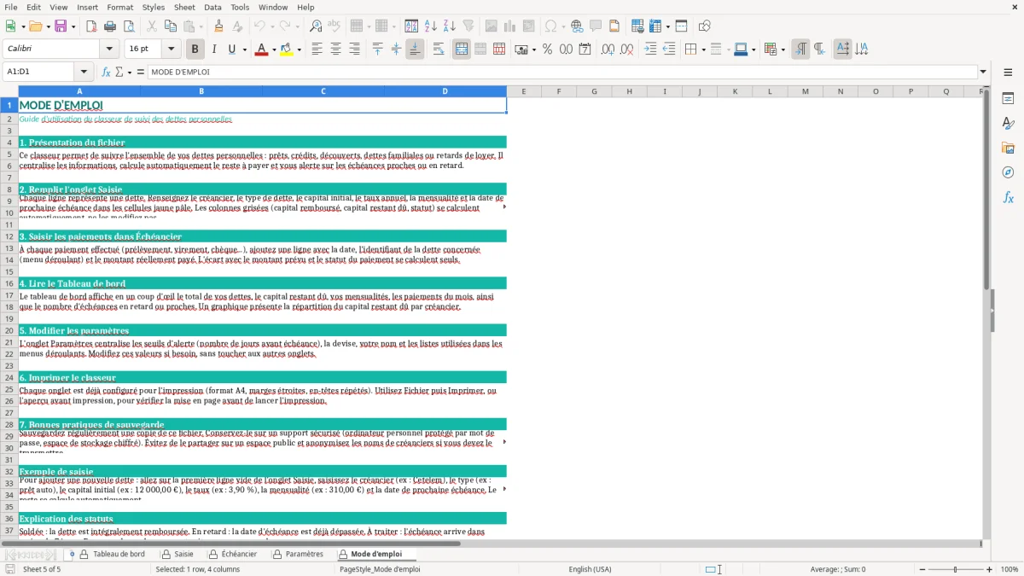
Task: Toggle Italic formatting button
Action: point(213,49)
